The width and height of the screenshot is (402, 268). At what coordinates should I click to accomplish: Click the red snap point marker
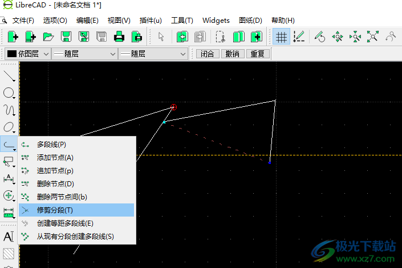173,107
